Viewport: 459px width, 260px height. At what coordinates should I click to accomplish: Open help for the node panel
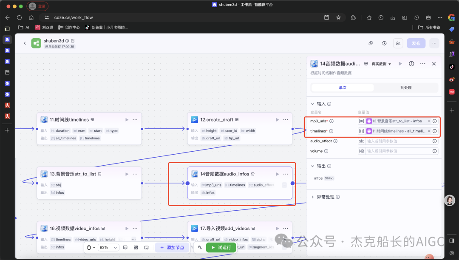tap(411, 63)
